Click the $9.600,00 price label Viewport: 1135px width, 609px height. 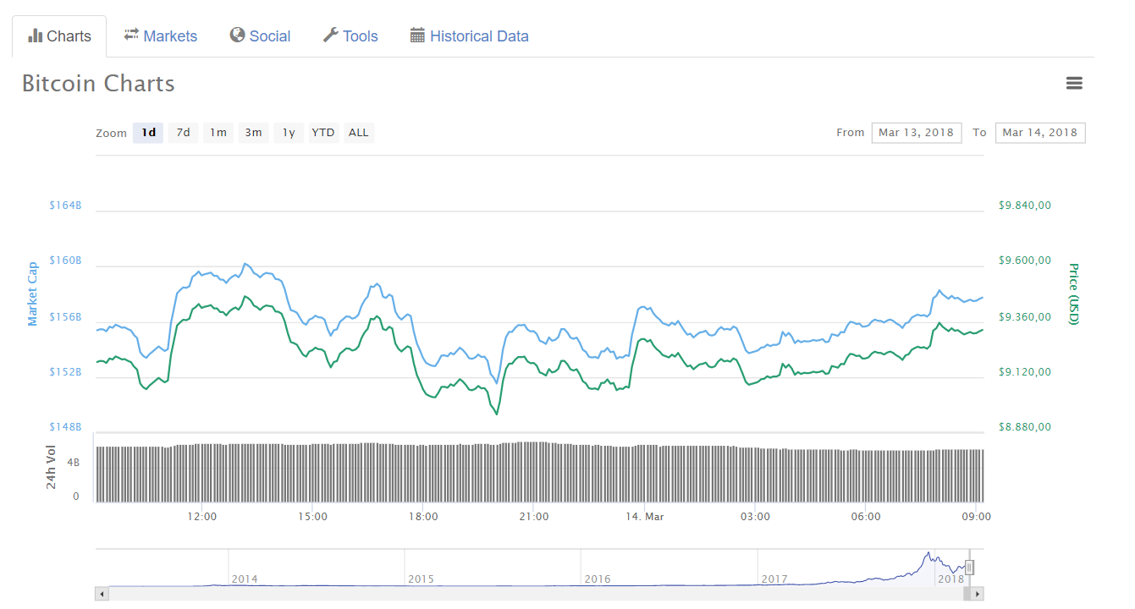click(1025, 261)
